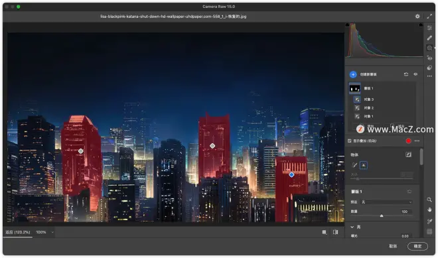438x258 pixels.
Task: Click the 取消 cancel button
Action: tap(393, 246)
